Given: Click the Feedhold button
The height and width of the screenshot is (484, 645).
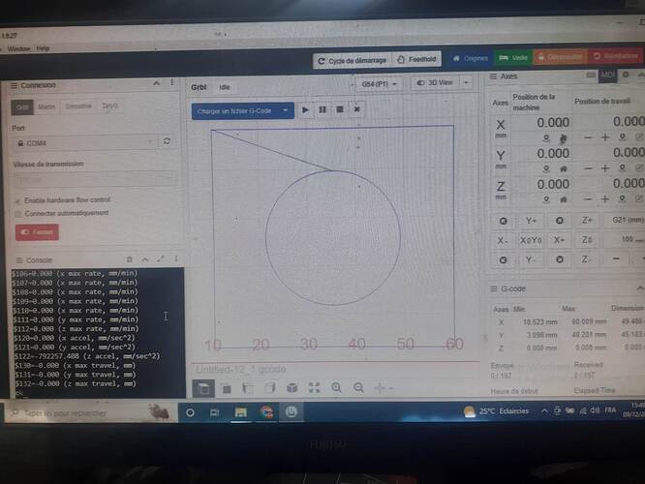Looking at the screenshot, I should coord(416,60).
